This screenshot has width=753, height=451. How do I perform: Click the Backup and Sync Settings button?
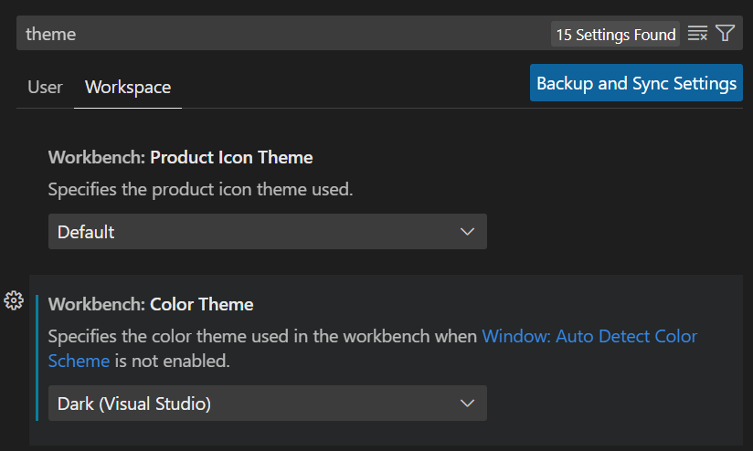click(x=636, y=83)
